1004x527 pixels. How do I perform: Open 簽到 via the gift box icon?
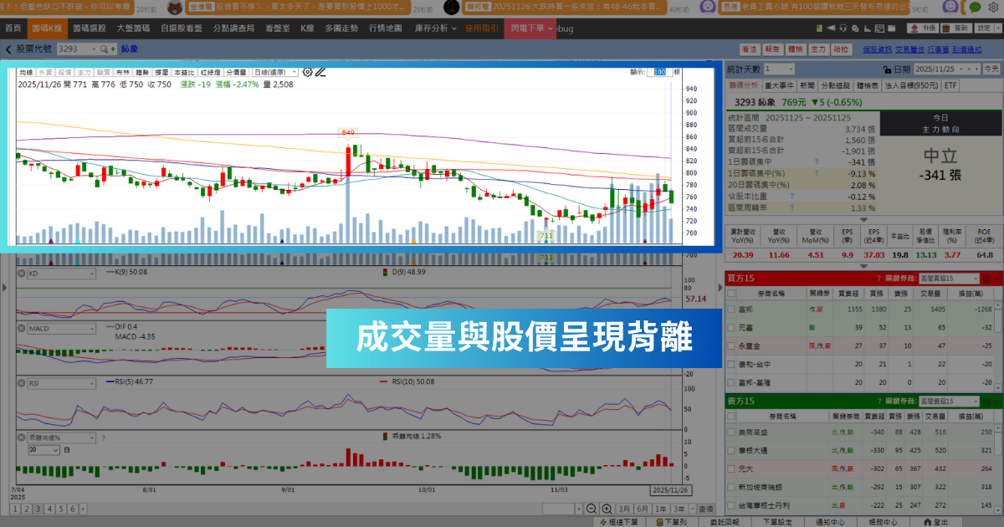945,28
